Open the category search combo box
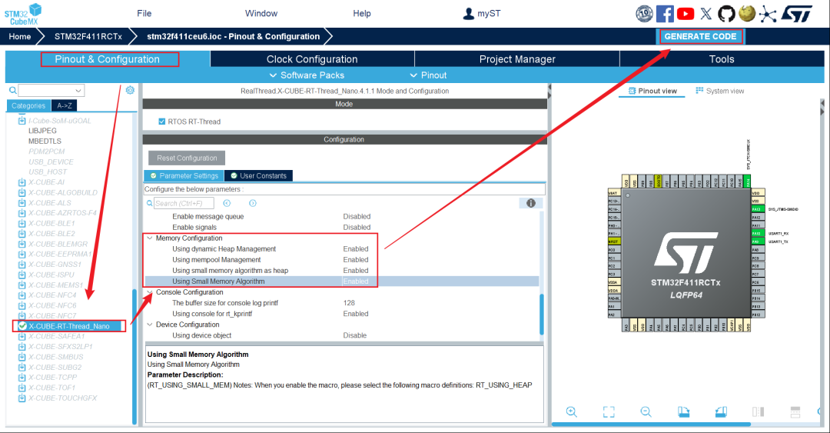This screenshot has width=830, height=433. tap(51, 90)
